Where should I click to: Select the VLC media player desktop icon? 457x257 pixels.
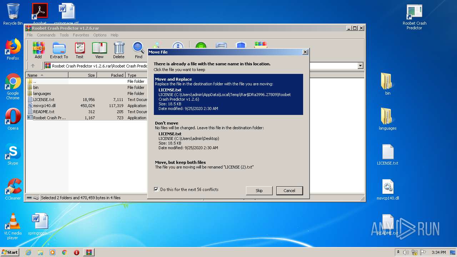click(13, 226)
